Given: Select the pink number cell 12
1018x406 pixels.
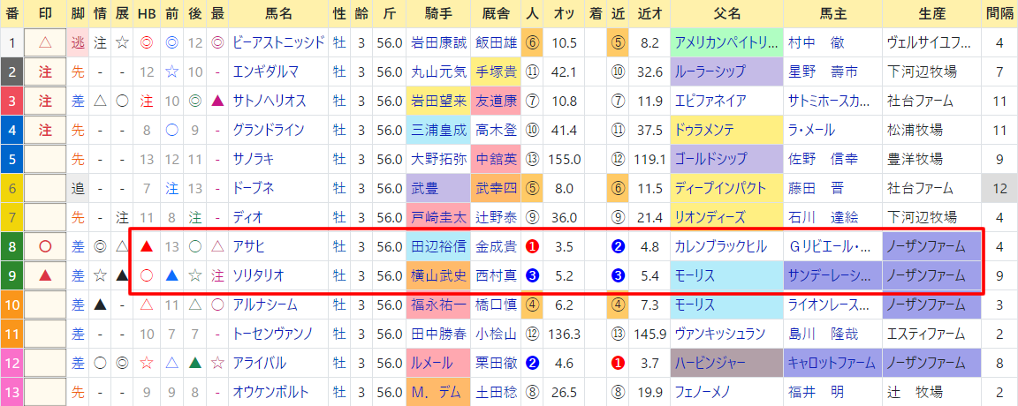Looking at the screenshot, I should (x=11, y=363).
